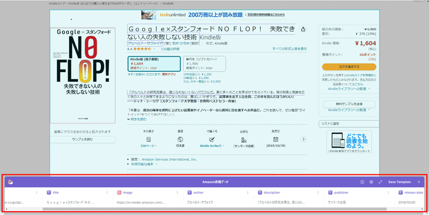The width and height of the screenshot is (429, 215).
Task: Click the NO FLOP! book cover image
Action: [x=83, y=75]
